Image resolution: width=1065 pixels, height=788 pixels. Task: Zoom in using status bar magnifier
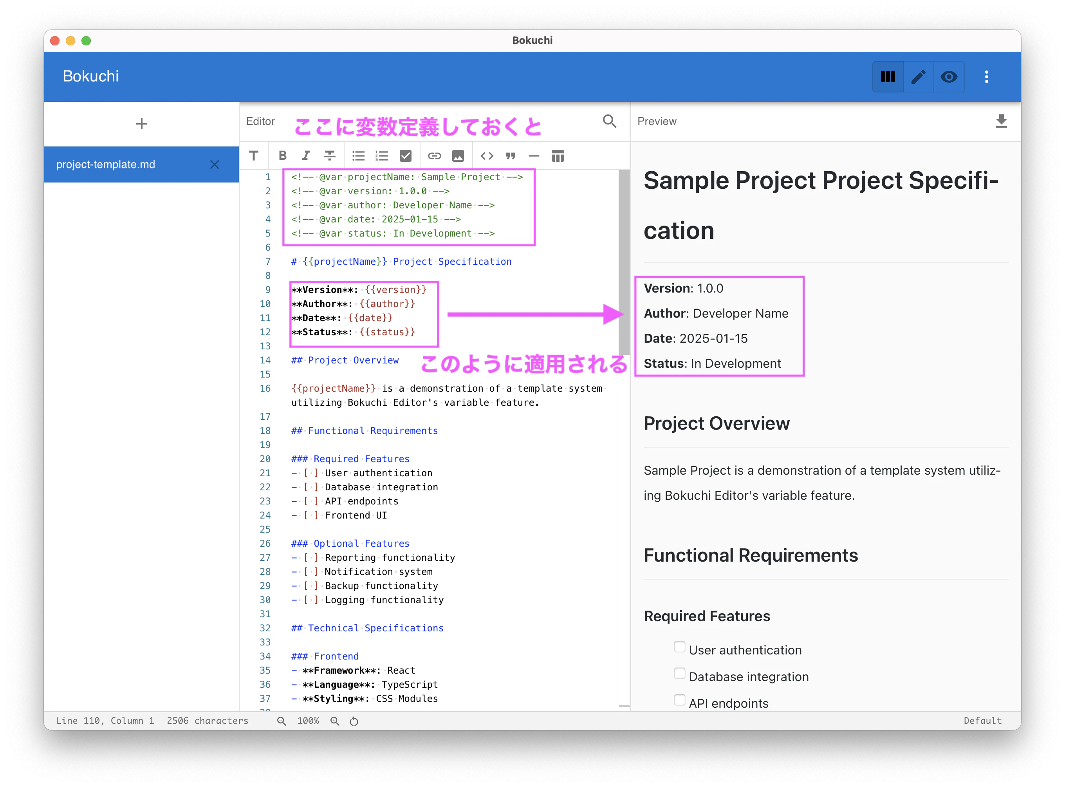click(335, 721)
